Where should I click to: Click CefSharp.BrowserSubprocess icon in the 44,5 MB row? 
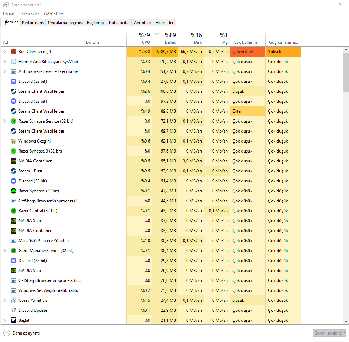(x=14, y=201)
